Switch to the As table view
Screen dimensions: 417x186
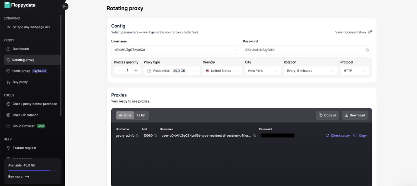[x=125, y=115]
